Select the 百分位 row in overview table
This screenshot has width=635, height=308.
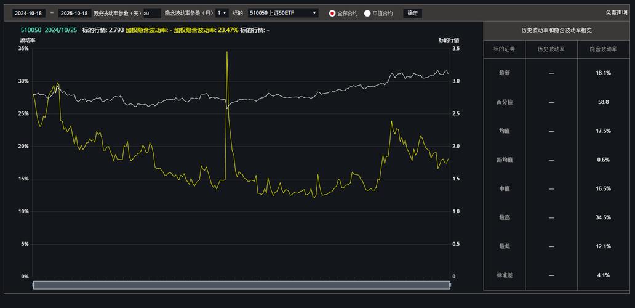pos(504,102)
